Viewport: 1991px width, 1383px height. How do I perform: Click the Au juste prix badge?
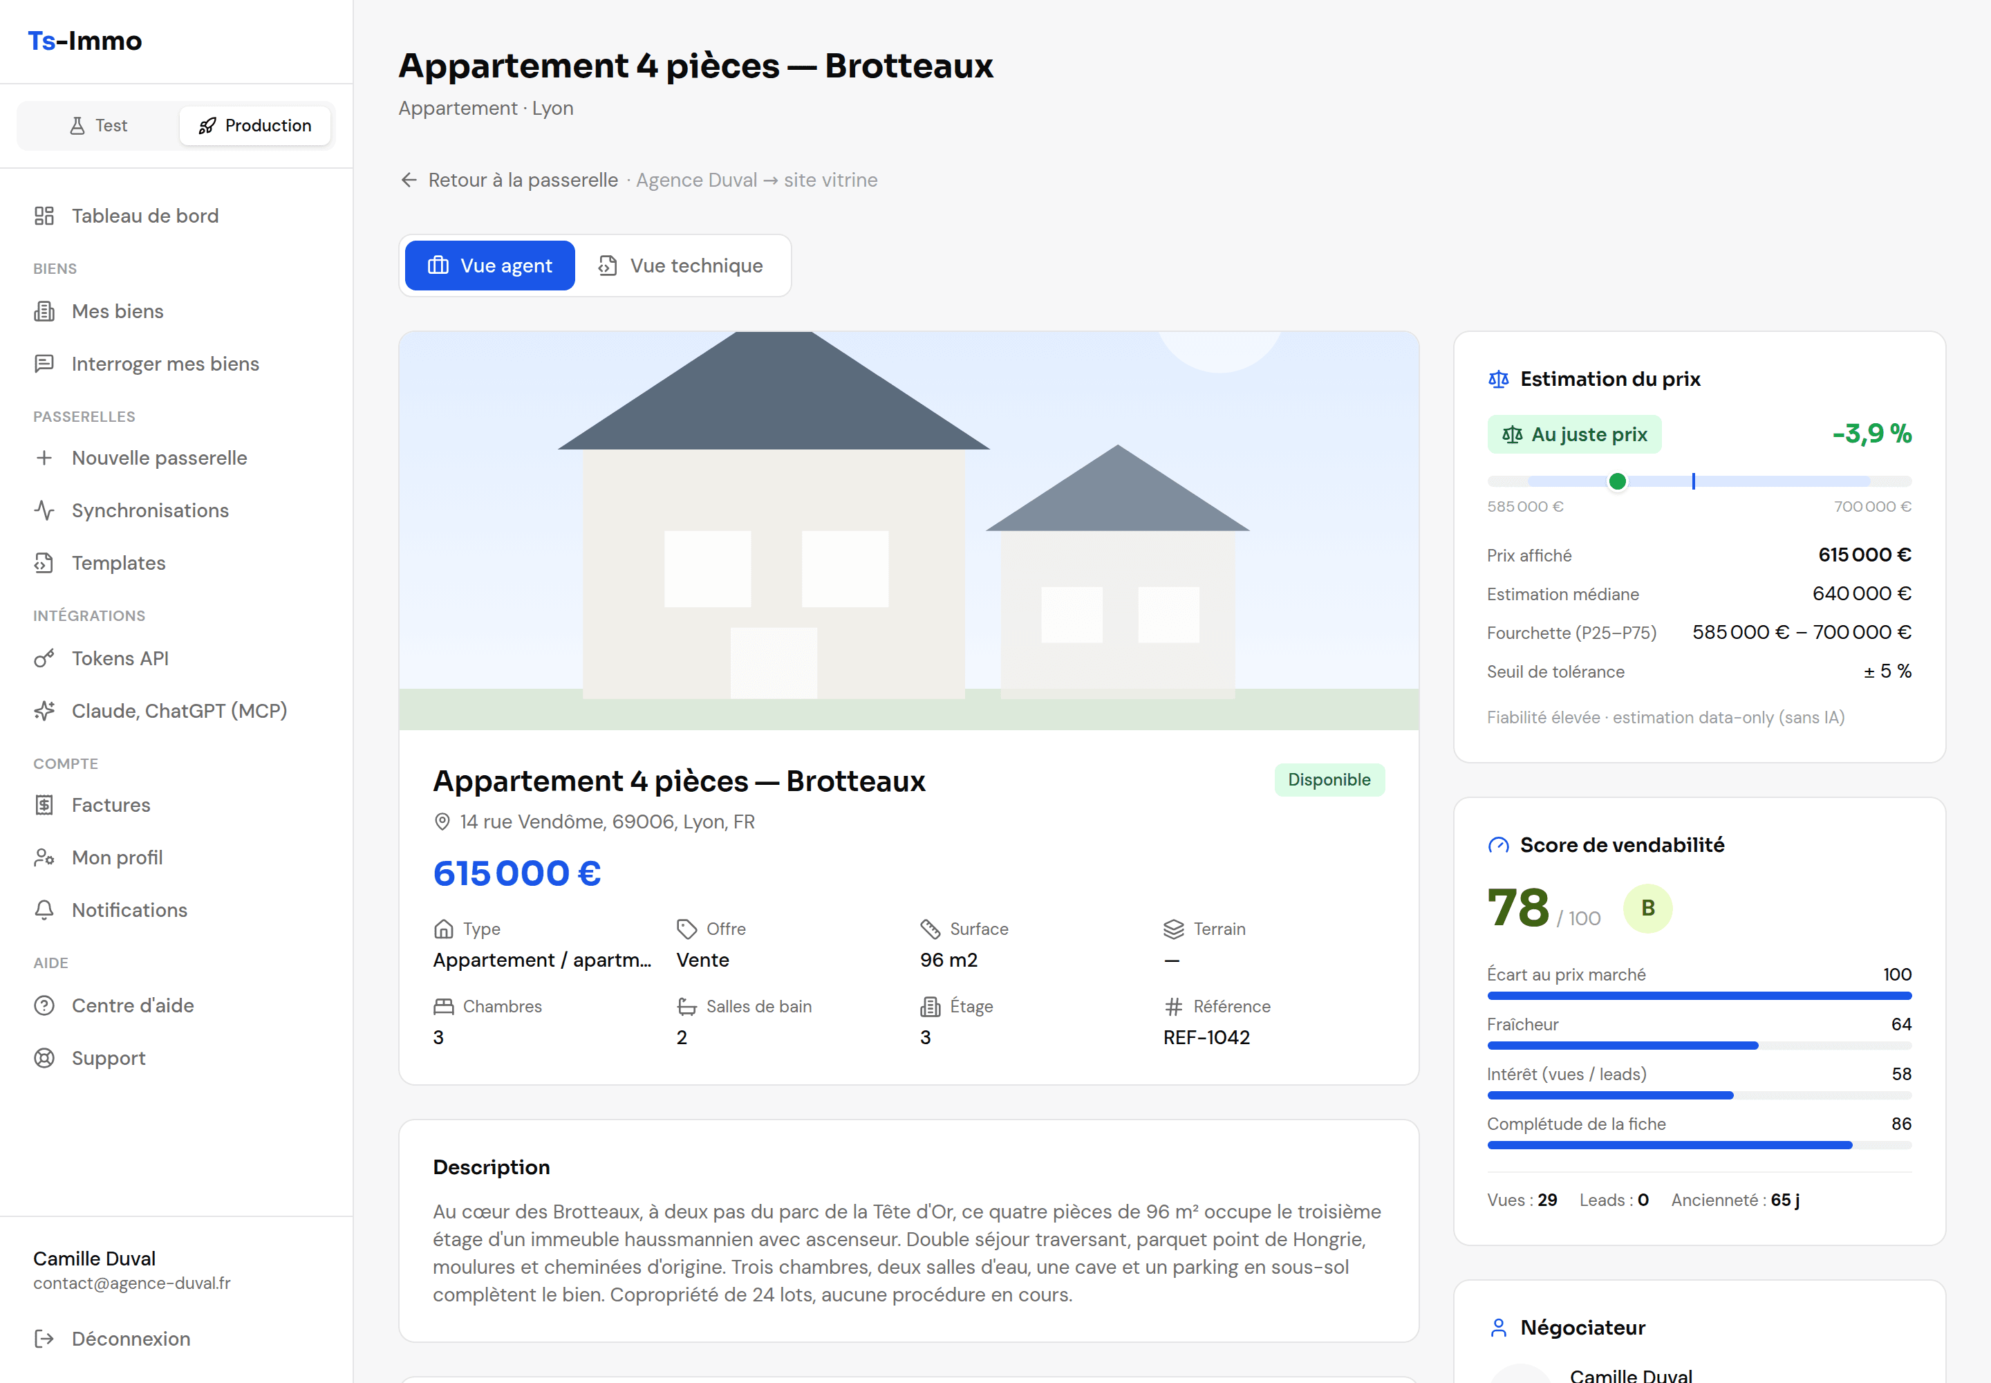point(1574,434)
